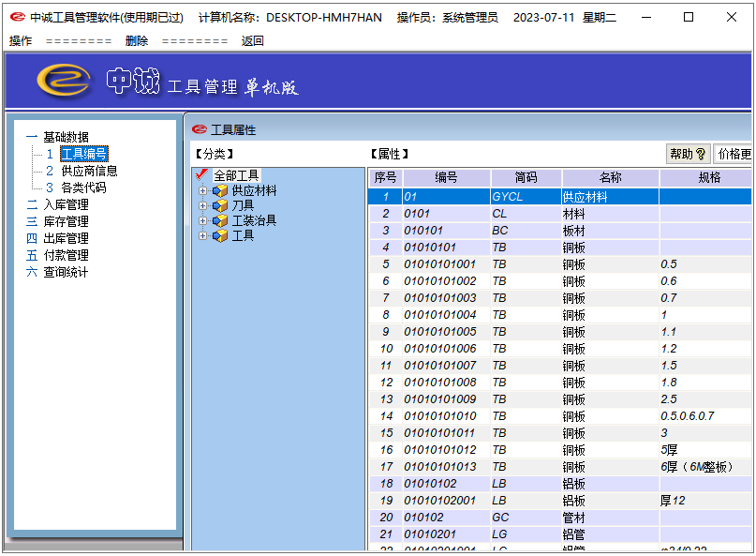This screenshot has width=756, height=556.
Task: Select the 01010102 铝板 row code
Action: [x=447, y=484]
